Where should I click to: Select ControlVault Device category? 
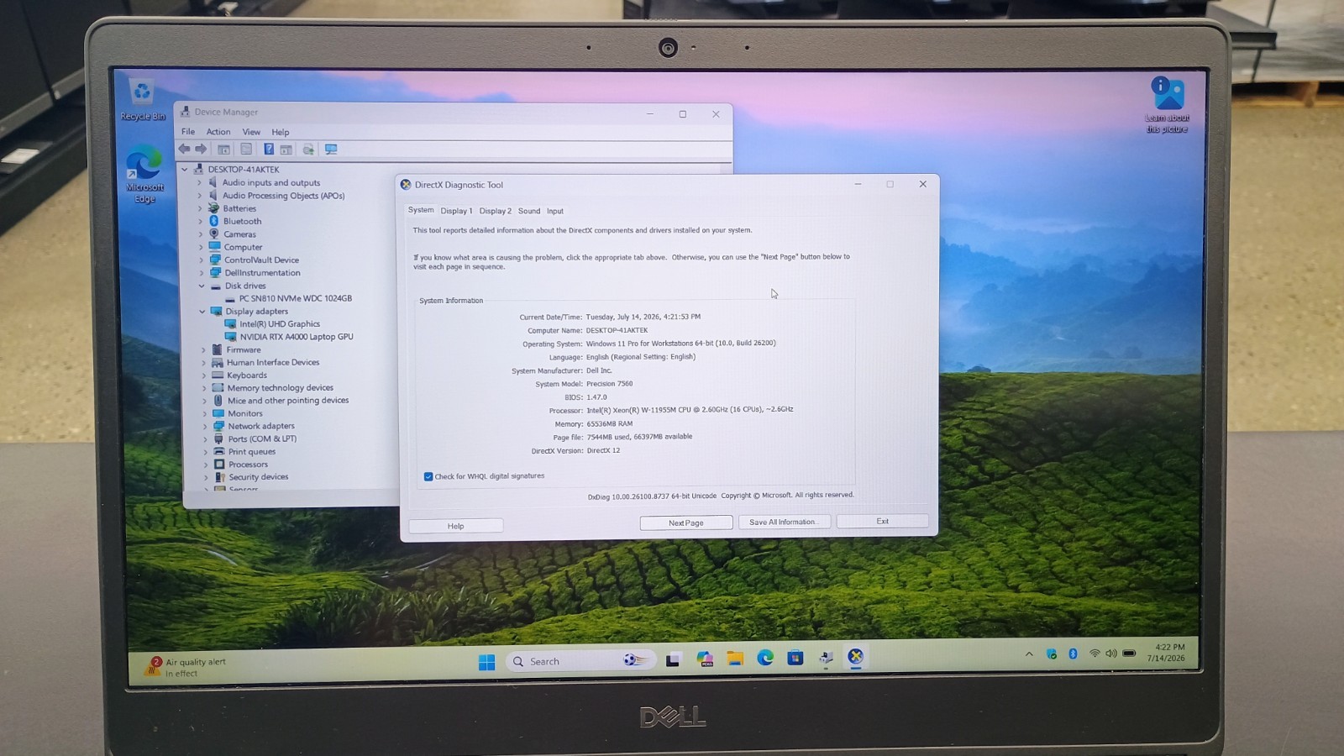click(x=261, y=260)
